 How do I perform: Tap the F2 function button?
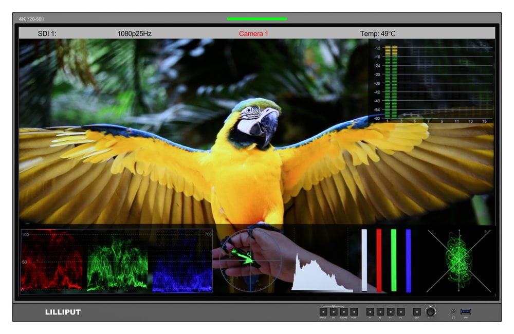(380, 312)
